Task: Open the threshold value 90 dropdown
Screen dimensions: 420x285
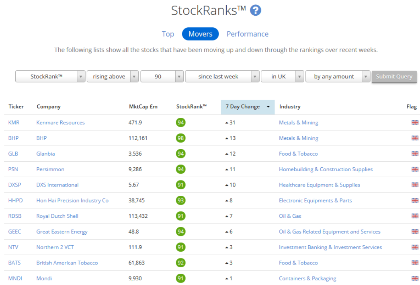Action: pos(162,76)
